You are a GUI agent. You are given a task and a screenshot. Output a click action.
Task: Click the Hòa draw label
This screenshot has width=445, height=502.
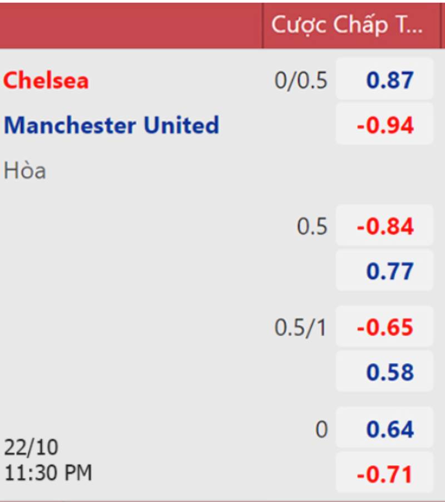click(x=25, y=171)
